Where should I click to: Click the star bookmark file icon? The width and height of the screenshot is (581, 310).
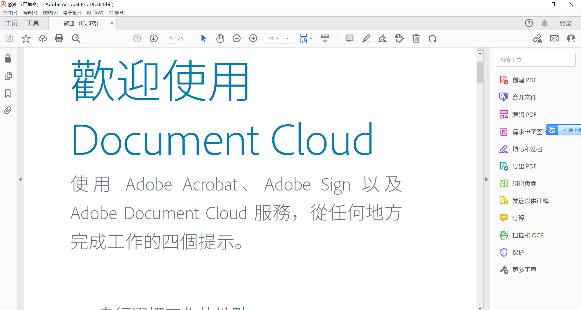tap(26, 38)
